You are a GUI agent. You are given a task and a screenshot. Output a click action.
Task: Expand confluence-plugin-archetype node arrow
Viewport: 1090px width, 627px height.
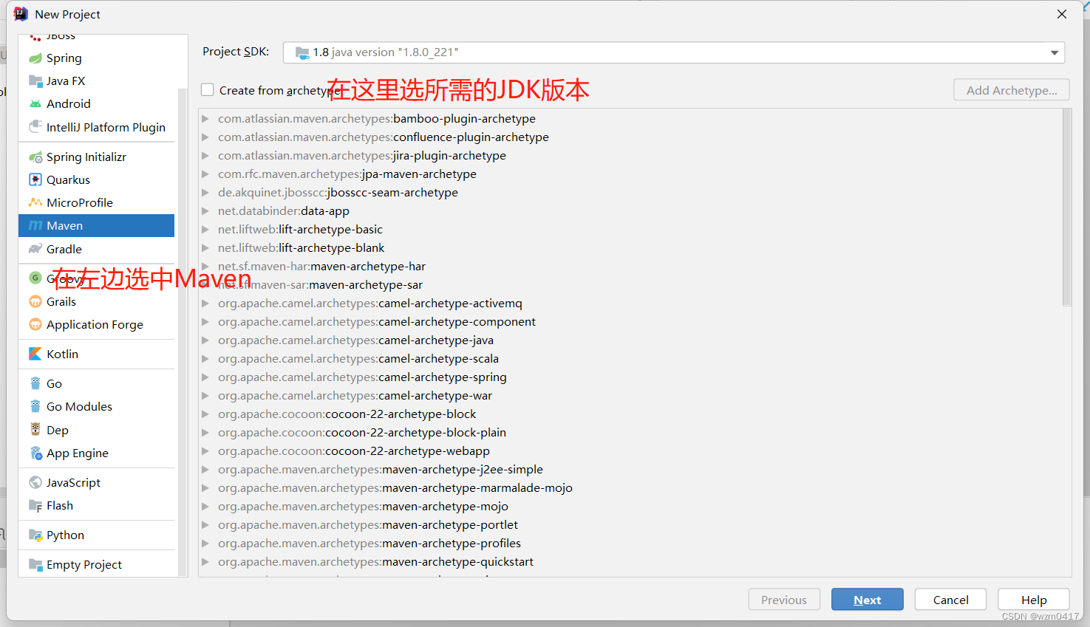point(205,137)
